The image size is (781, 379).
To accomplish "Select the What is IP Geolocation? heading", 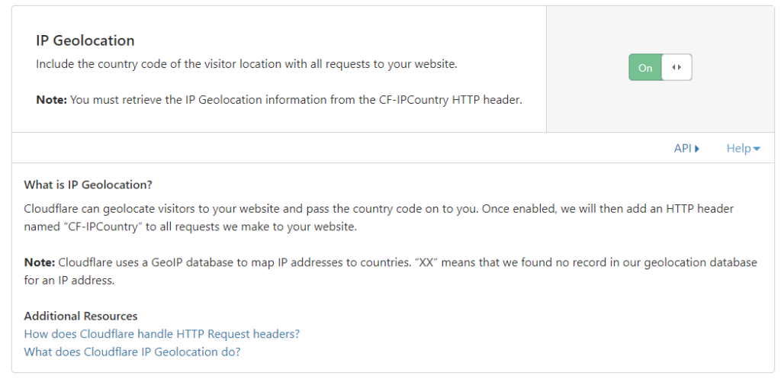I will coord(88,185).
